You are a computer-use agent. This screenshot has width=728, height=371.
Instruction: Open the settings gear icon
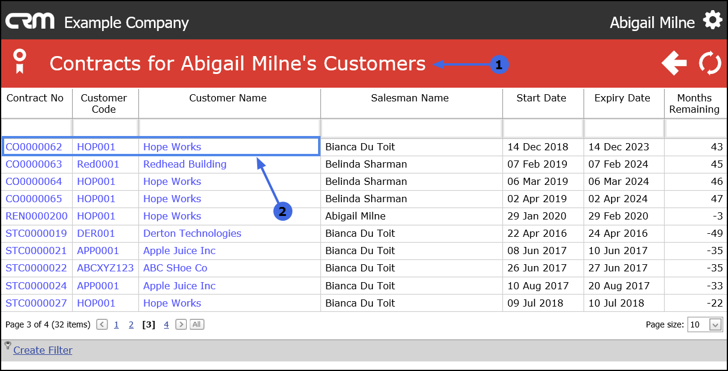[x=712, y=21]
